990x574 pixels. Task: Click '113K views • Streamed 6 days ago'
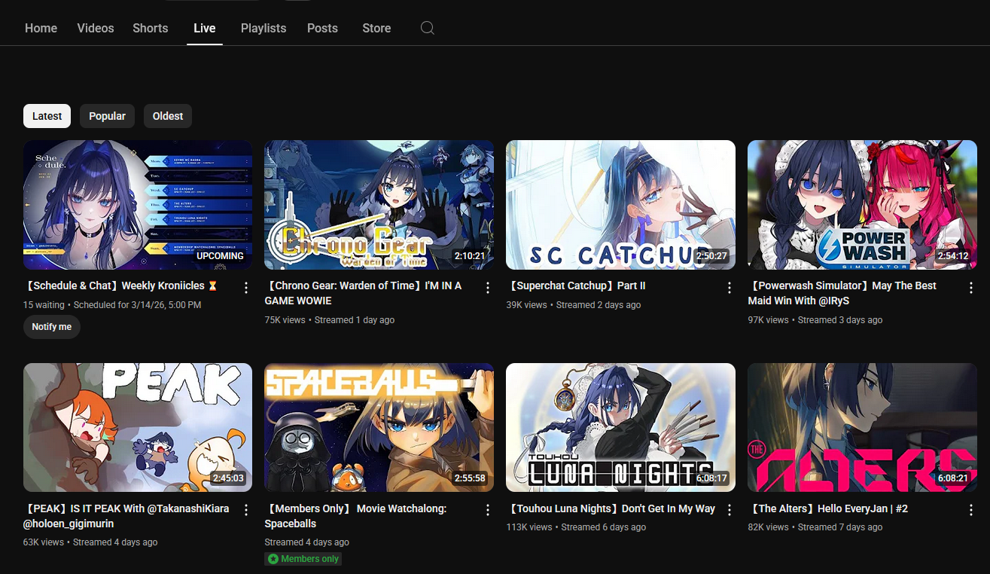click(577, 527)
